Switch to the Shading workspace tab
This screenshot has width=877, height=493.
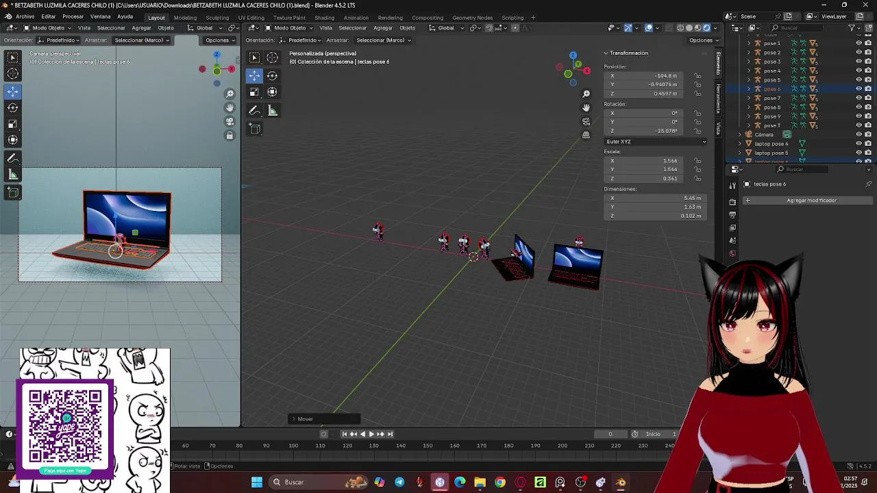[324, 18]
